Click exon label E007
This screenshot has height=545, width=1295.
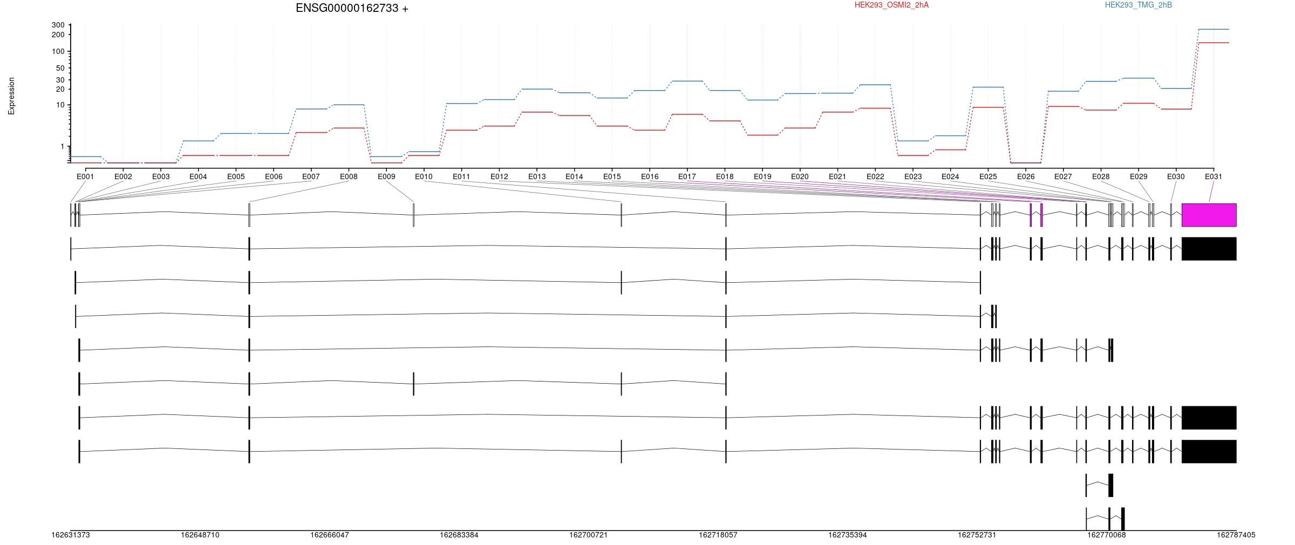(311, 176)
